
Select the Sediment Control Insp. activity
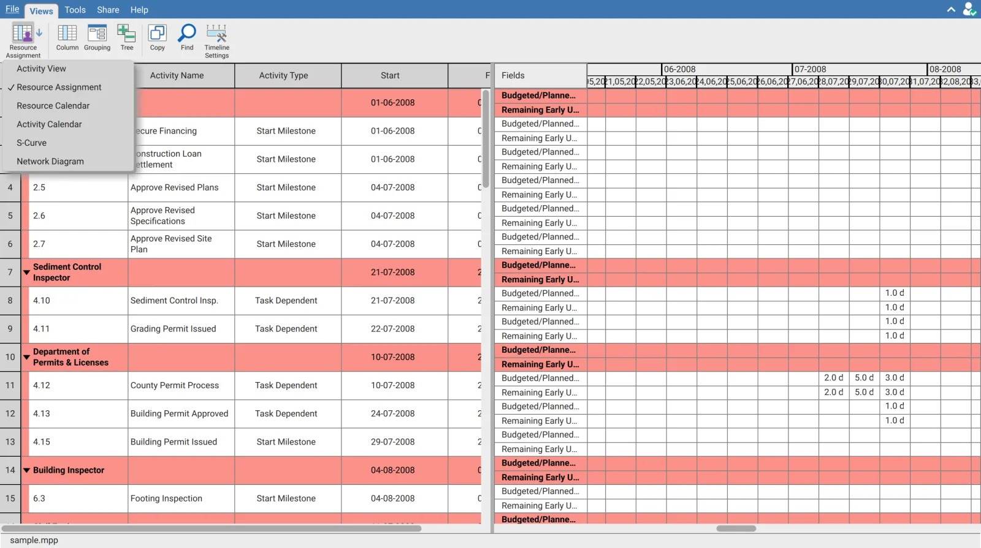pyautogui.click(x=181, y=301)
